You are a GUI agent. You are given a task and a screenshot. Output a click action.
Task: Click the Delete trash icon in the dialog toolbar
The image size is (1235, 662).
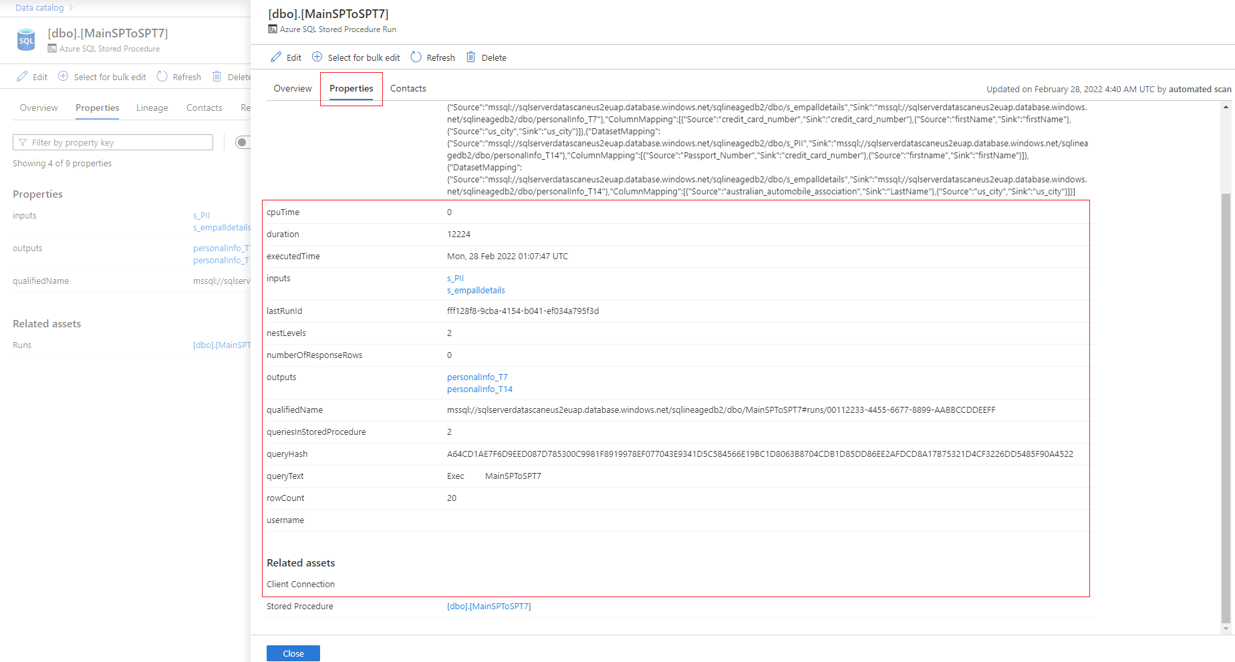pos(470,57)
